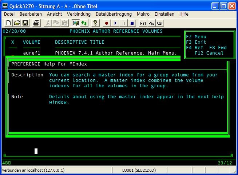Send the Attn key
This screenshot has height=175, width=238.
tap(159, 23)
